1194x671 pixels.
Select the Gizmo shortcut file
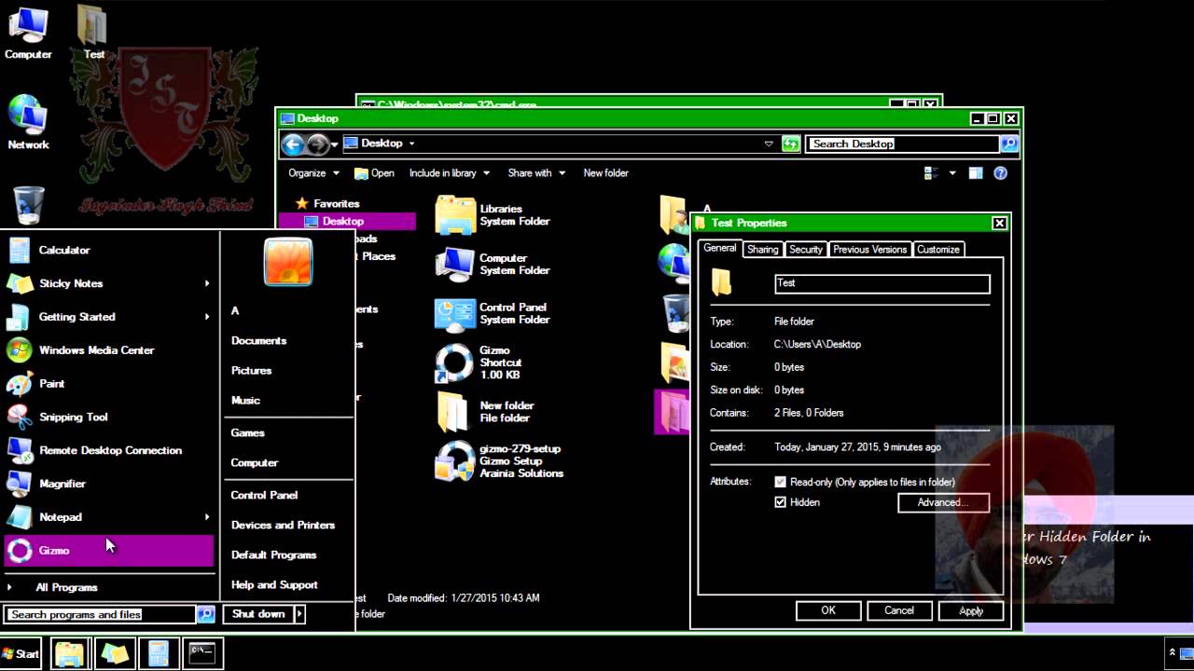480,363
